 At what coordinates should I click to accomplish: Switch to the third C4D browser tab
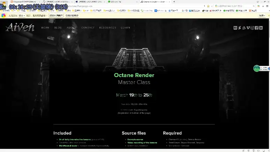(90, 2)
